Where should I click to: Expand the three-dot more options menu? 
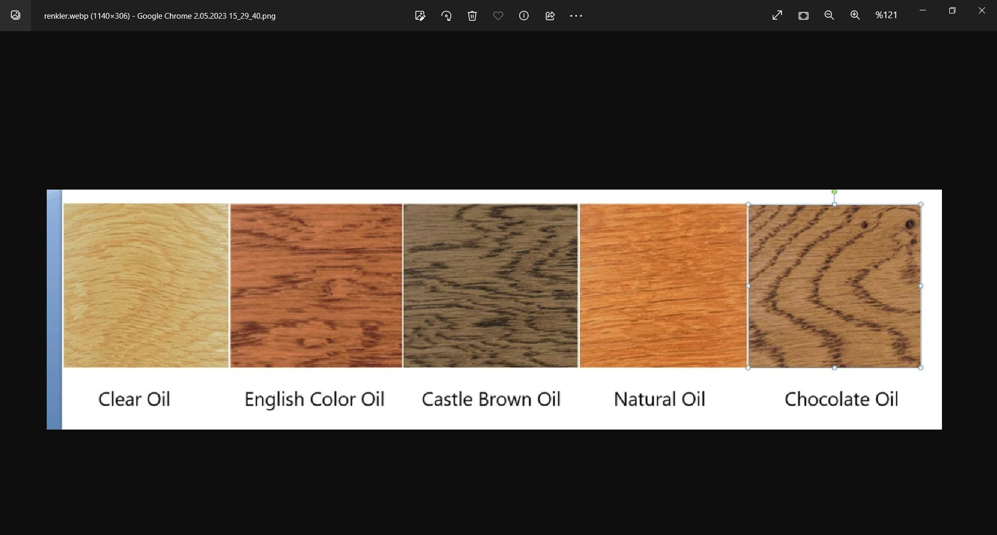[576, 16]
